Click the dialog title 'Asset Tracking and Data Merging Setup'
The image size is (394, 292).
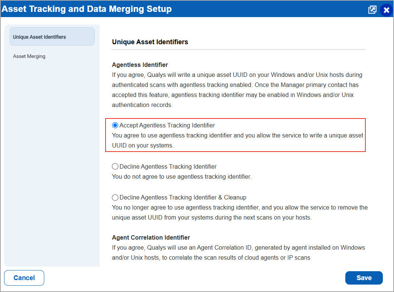click(87, 9)
